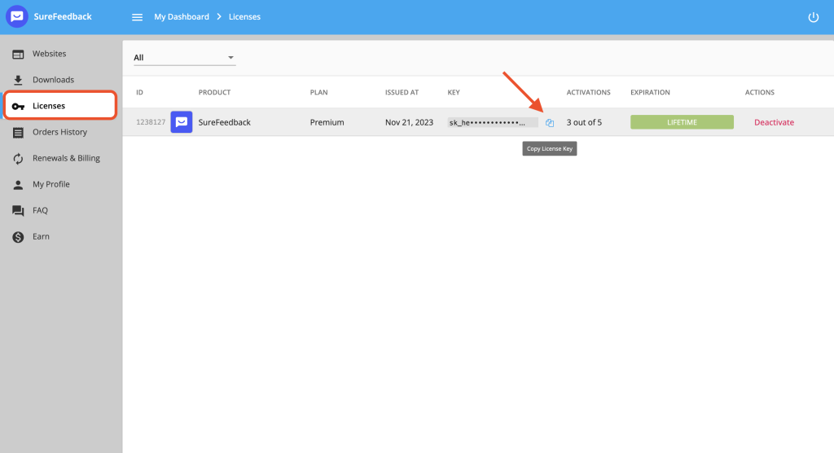This screenshot has width=834, height=453.
Task: Copy the license key with the copy icon
Action: [550, 123]
